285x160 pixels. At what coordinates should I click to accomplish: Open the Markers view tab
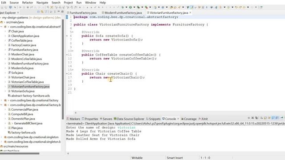point(73,119)
